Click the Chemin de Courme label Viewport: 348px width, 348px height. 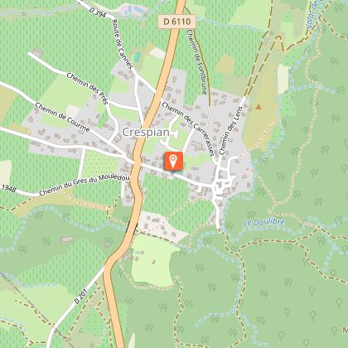(62, 117)
